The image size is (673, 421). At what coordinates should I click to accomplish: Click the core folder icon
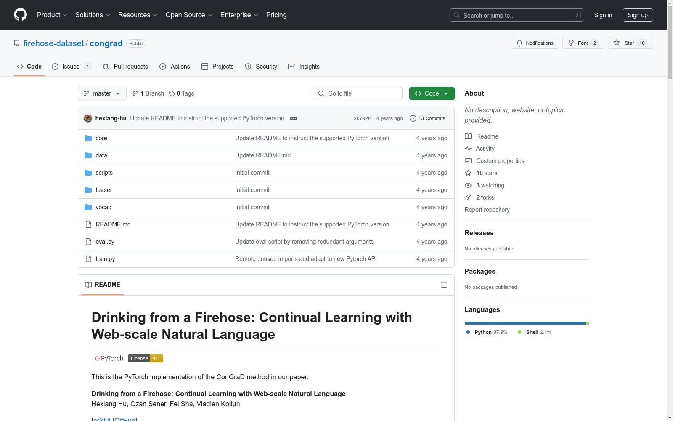(x=88, y=138)
